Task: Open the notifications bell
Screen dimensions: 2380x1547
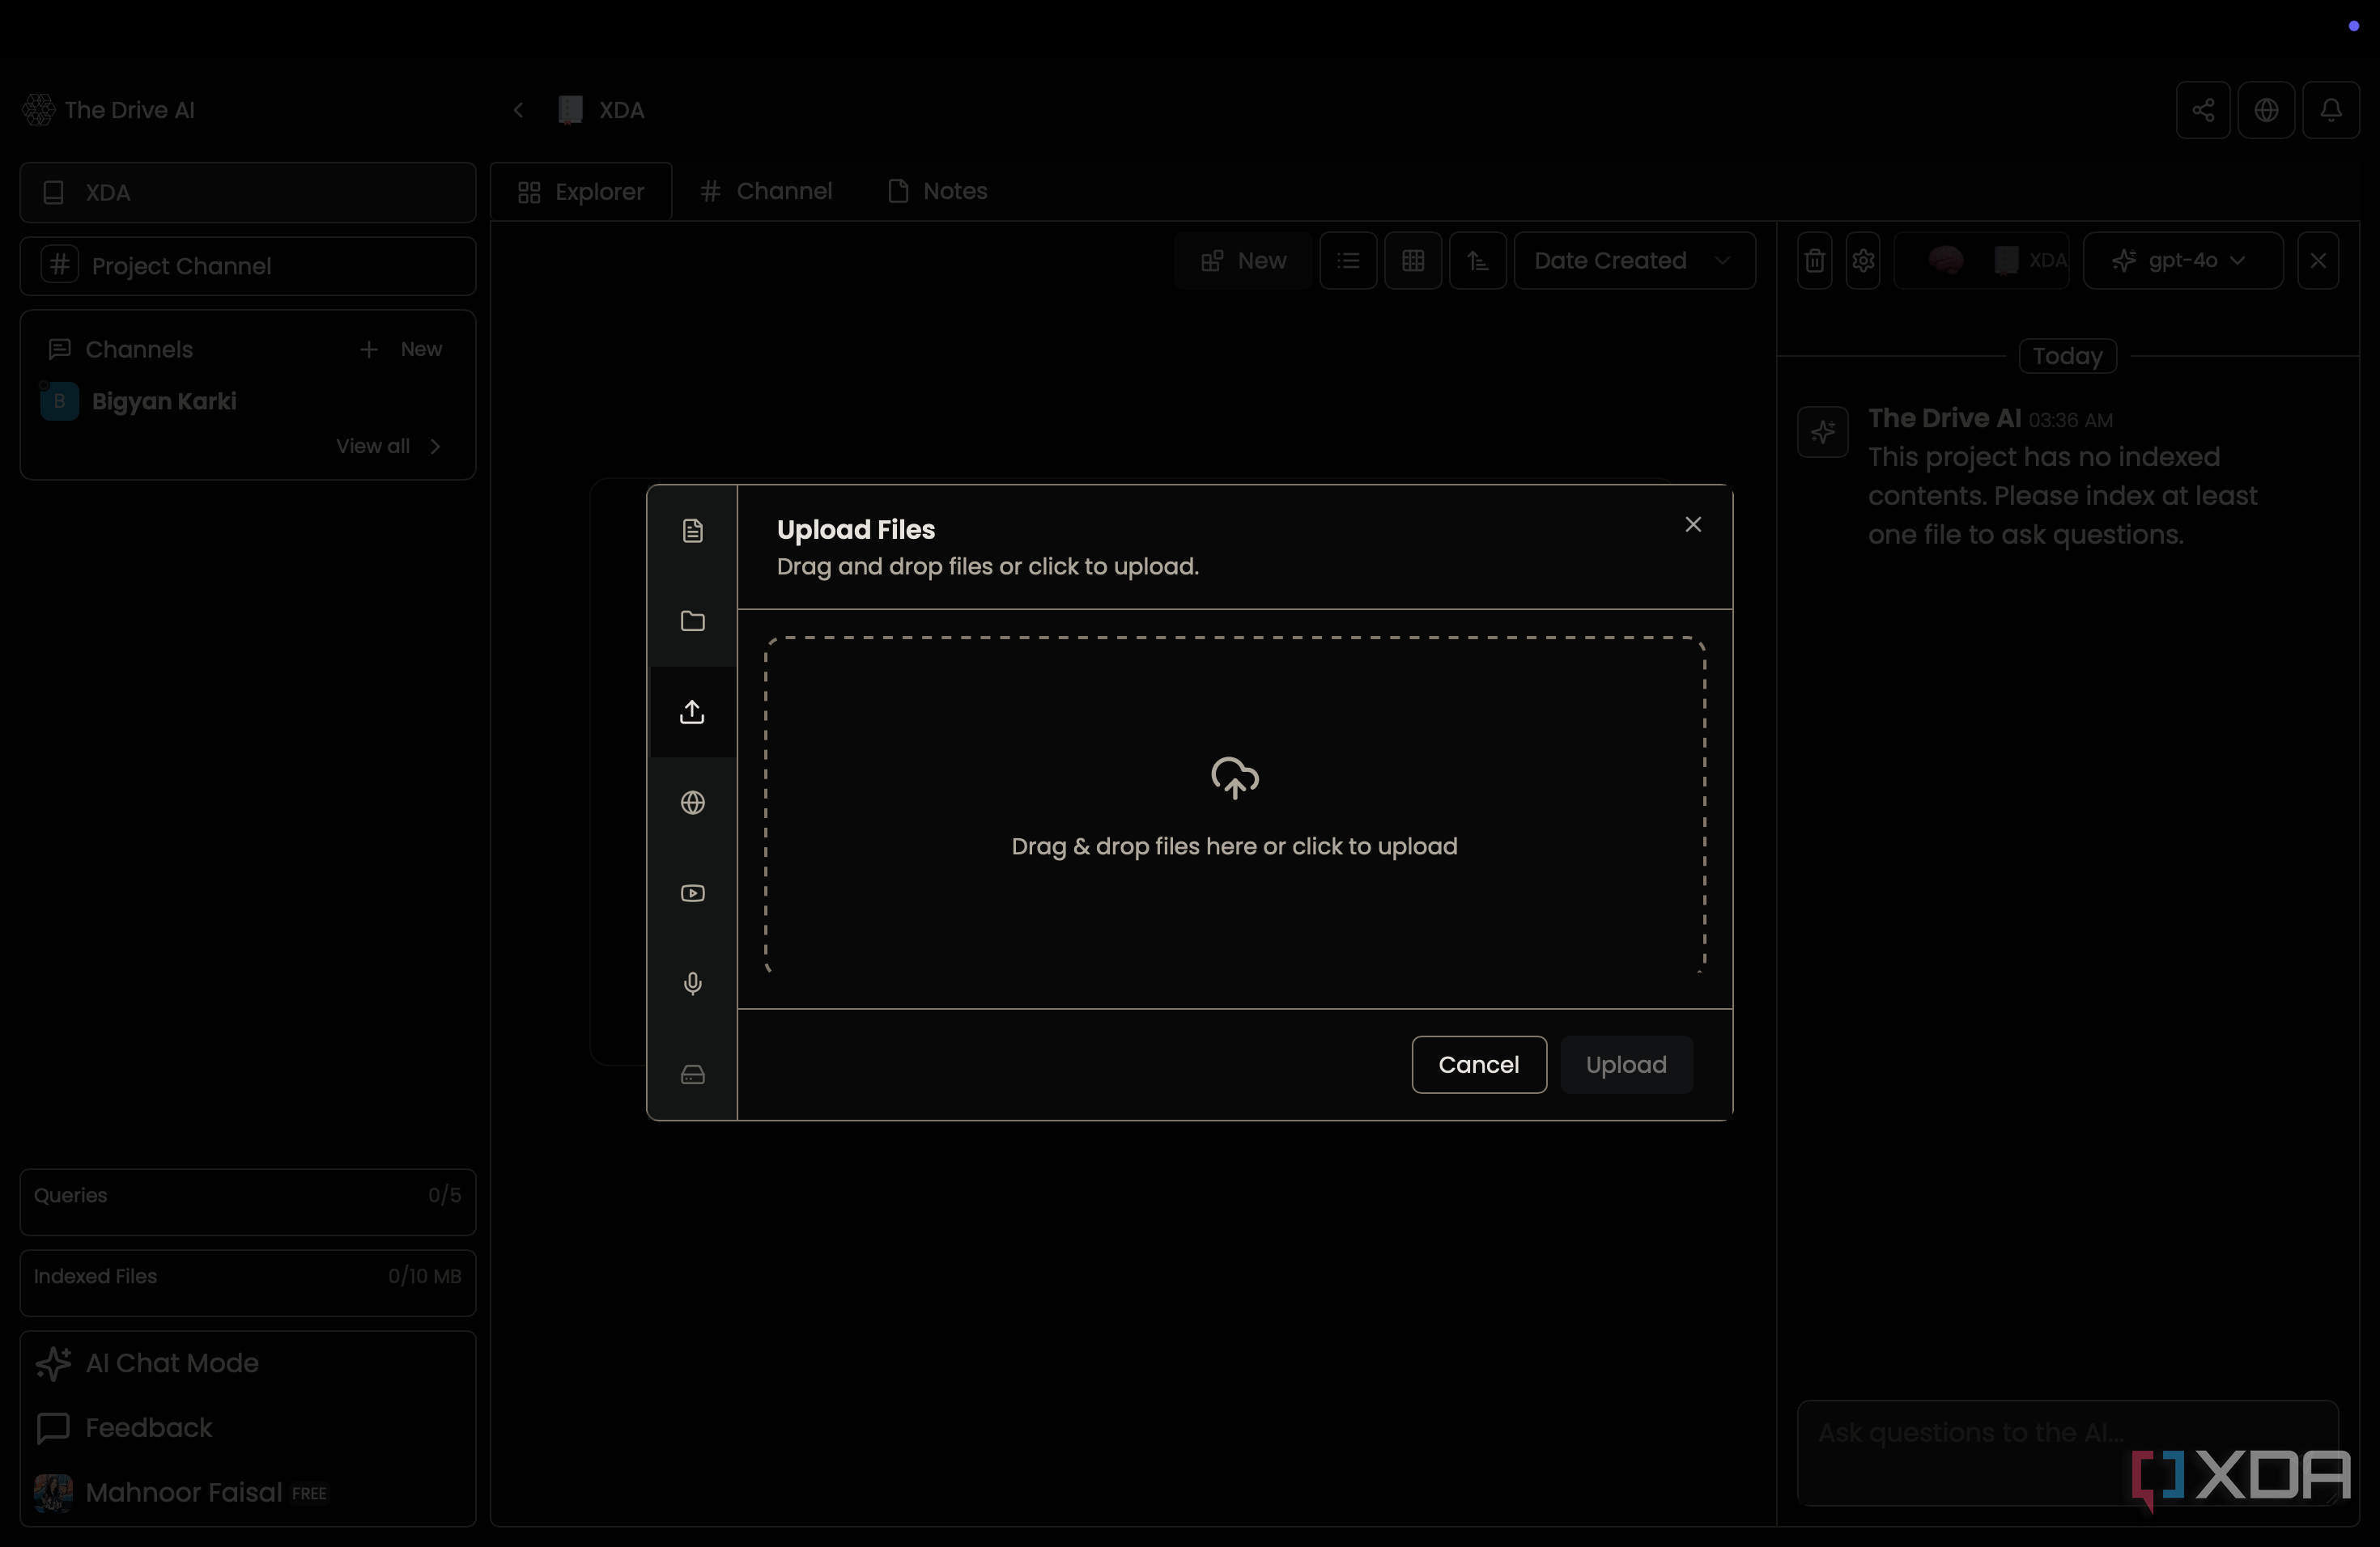Action: 2331,110
